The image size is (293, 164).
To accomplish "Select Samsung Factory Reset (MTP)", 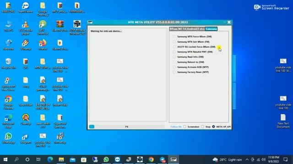I will coord(191,72).
